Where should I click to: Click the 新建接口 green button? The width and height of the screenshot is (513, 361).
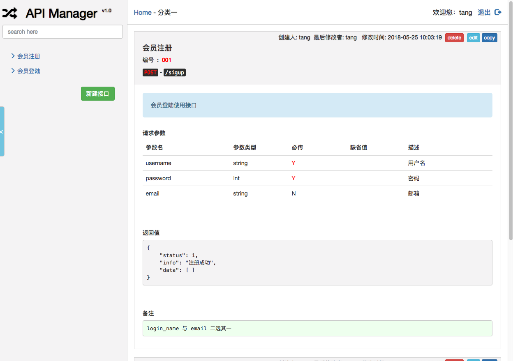(x=98, y=94)
